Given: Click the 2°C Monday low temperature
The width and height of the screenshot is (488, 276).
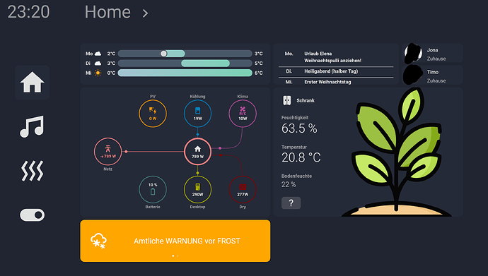Looking at the screenshot, I should [x=111, y=54].
